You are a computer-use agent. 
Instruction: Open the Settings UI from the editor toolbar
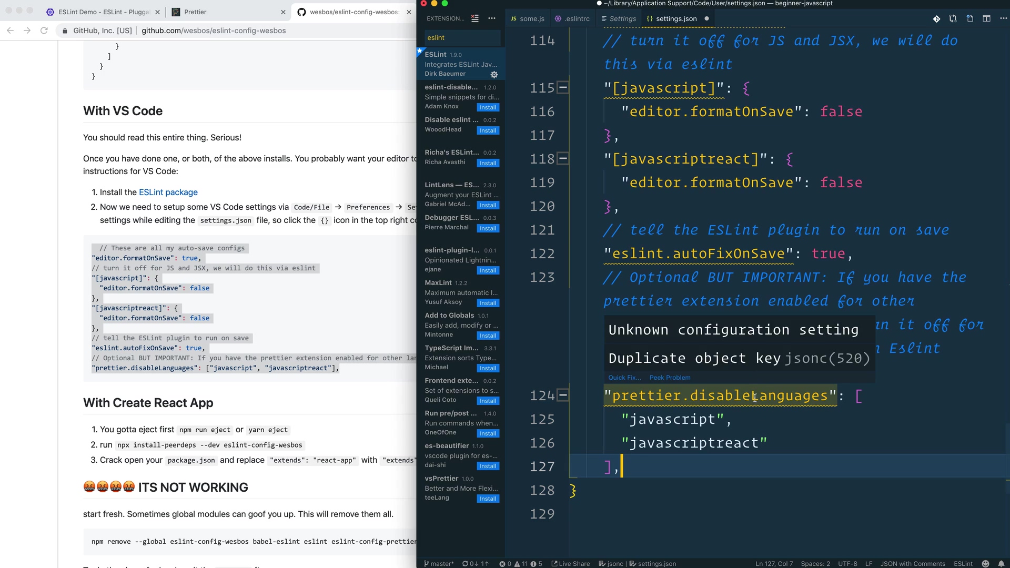click(x=969, y=18)
